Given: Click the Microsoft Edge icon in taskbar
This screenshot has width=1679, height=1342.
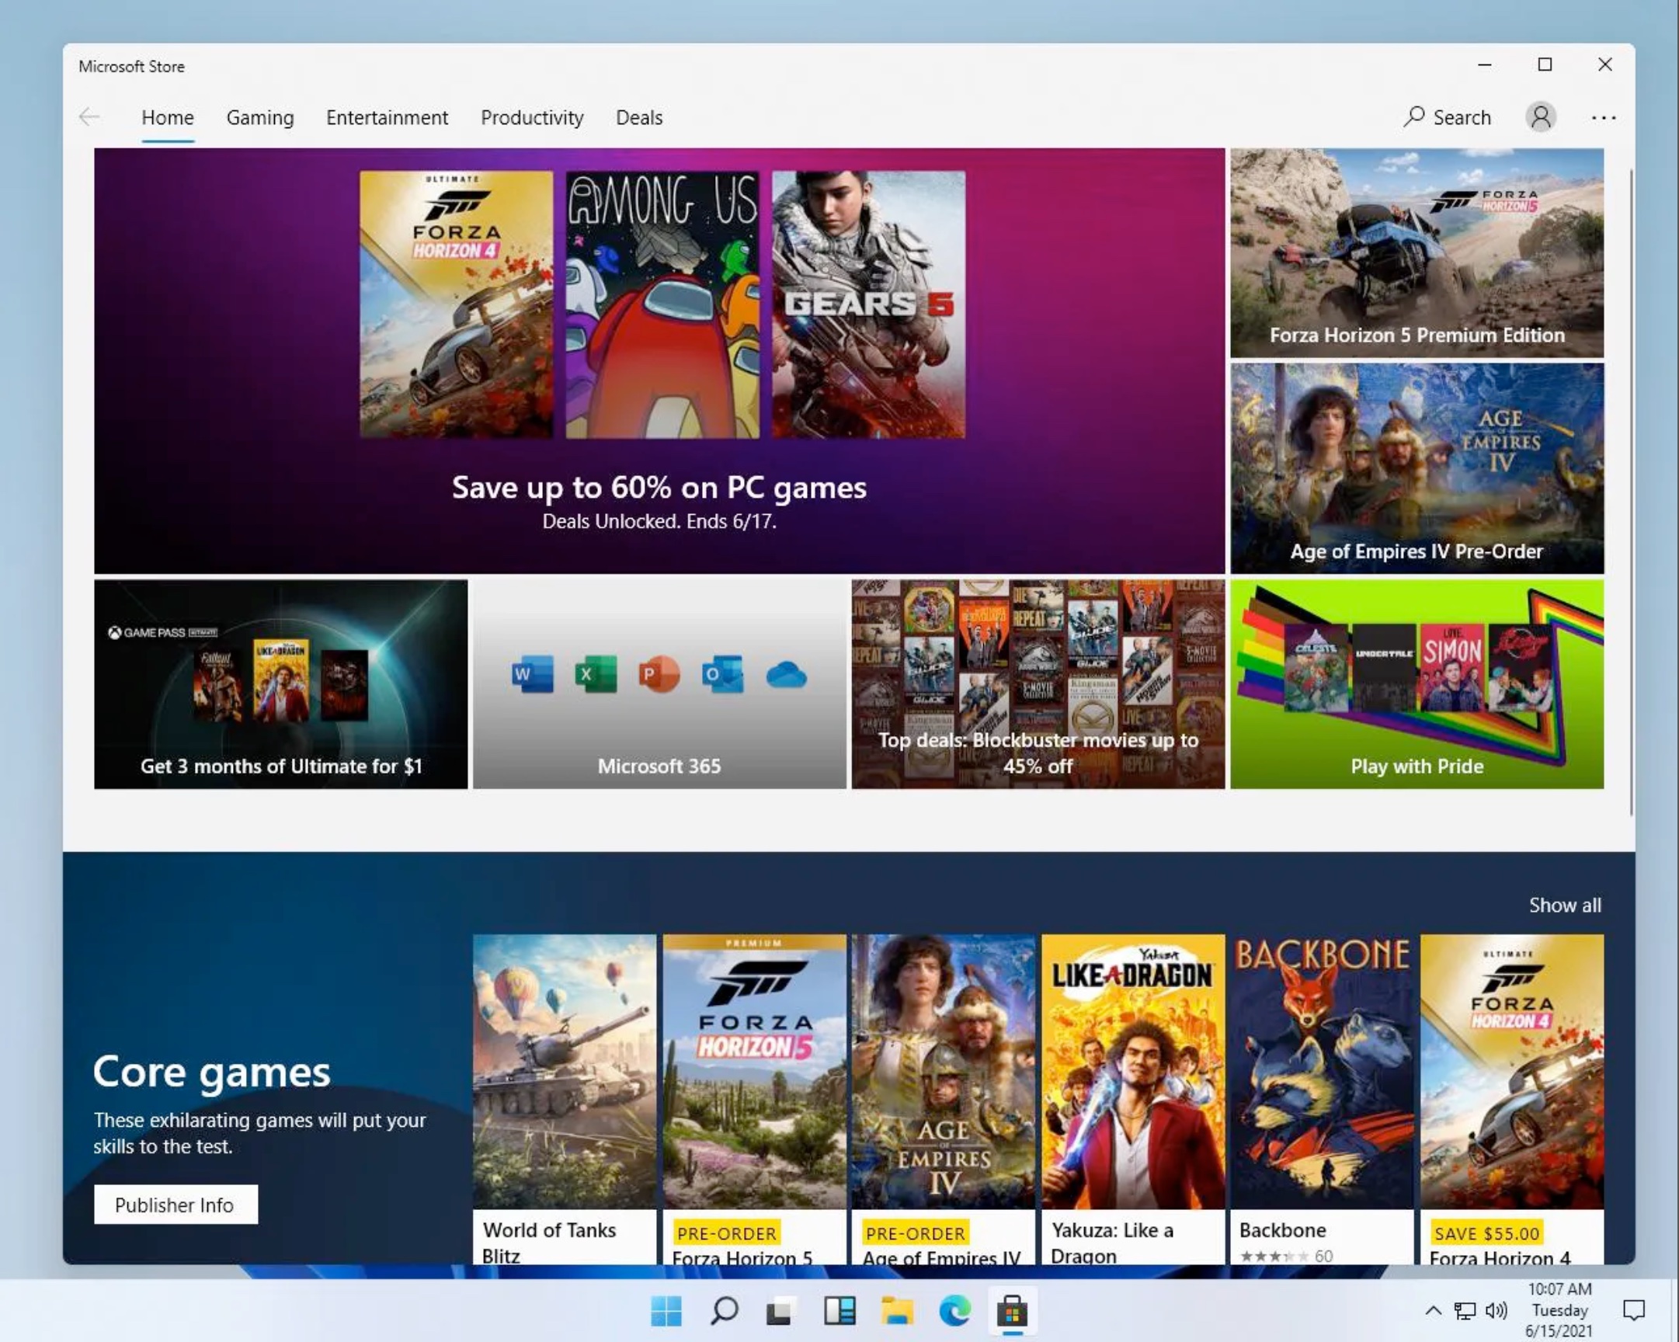Looking at the screenshot, I should point(954,1310).
